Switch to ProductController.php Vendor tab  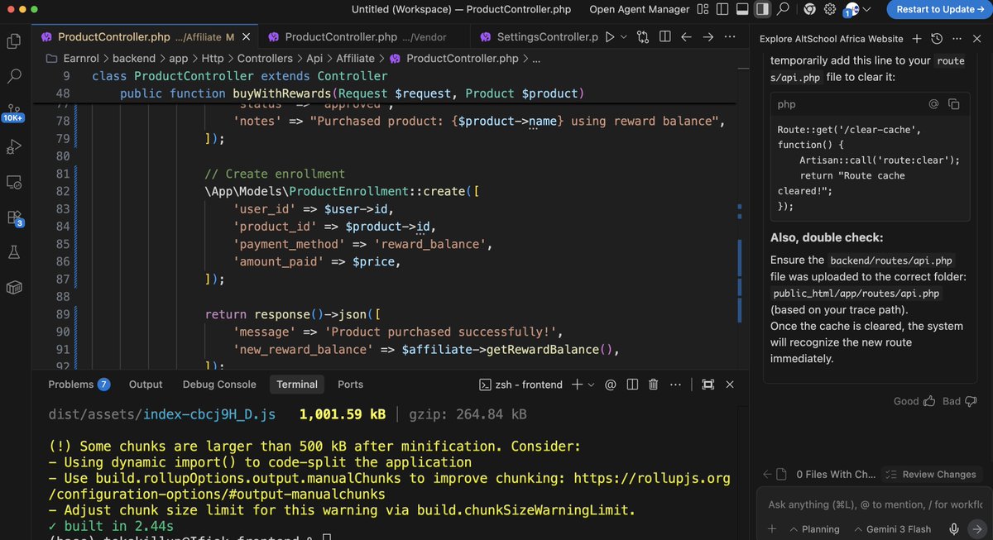(x=364, y=37)
